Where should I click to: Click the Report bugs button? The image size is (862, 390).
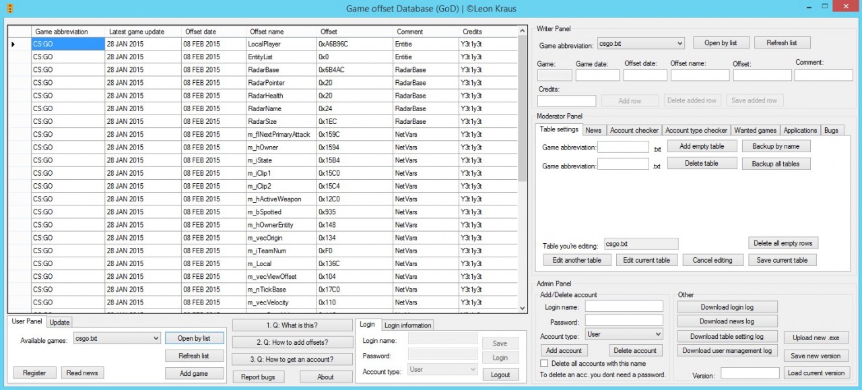(259, 377)
